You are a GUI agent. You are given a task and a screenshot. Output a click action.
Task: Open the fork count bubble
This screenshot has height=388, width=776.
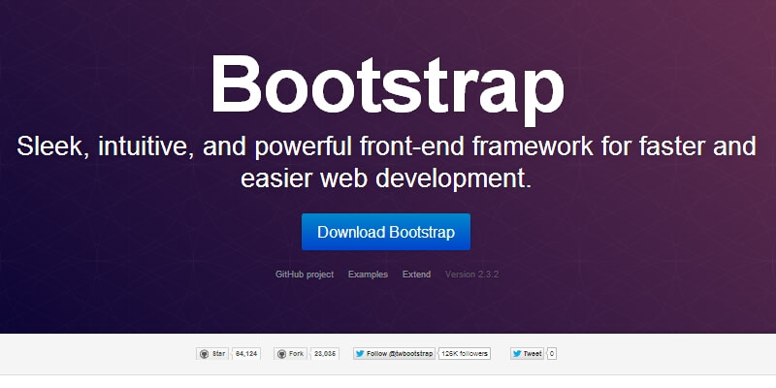(325, 353)
